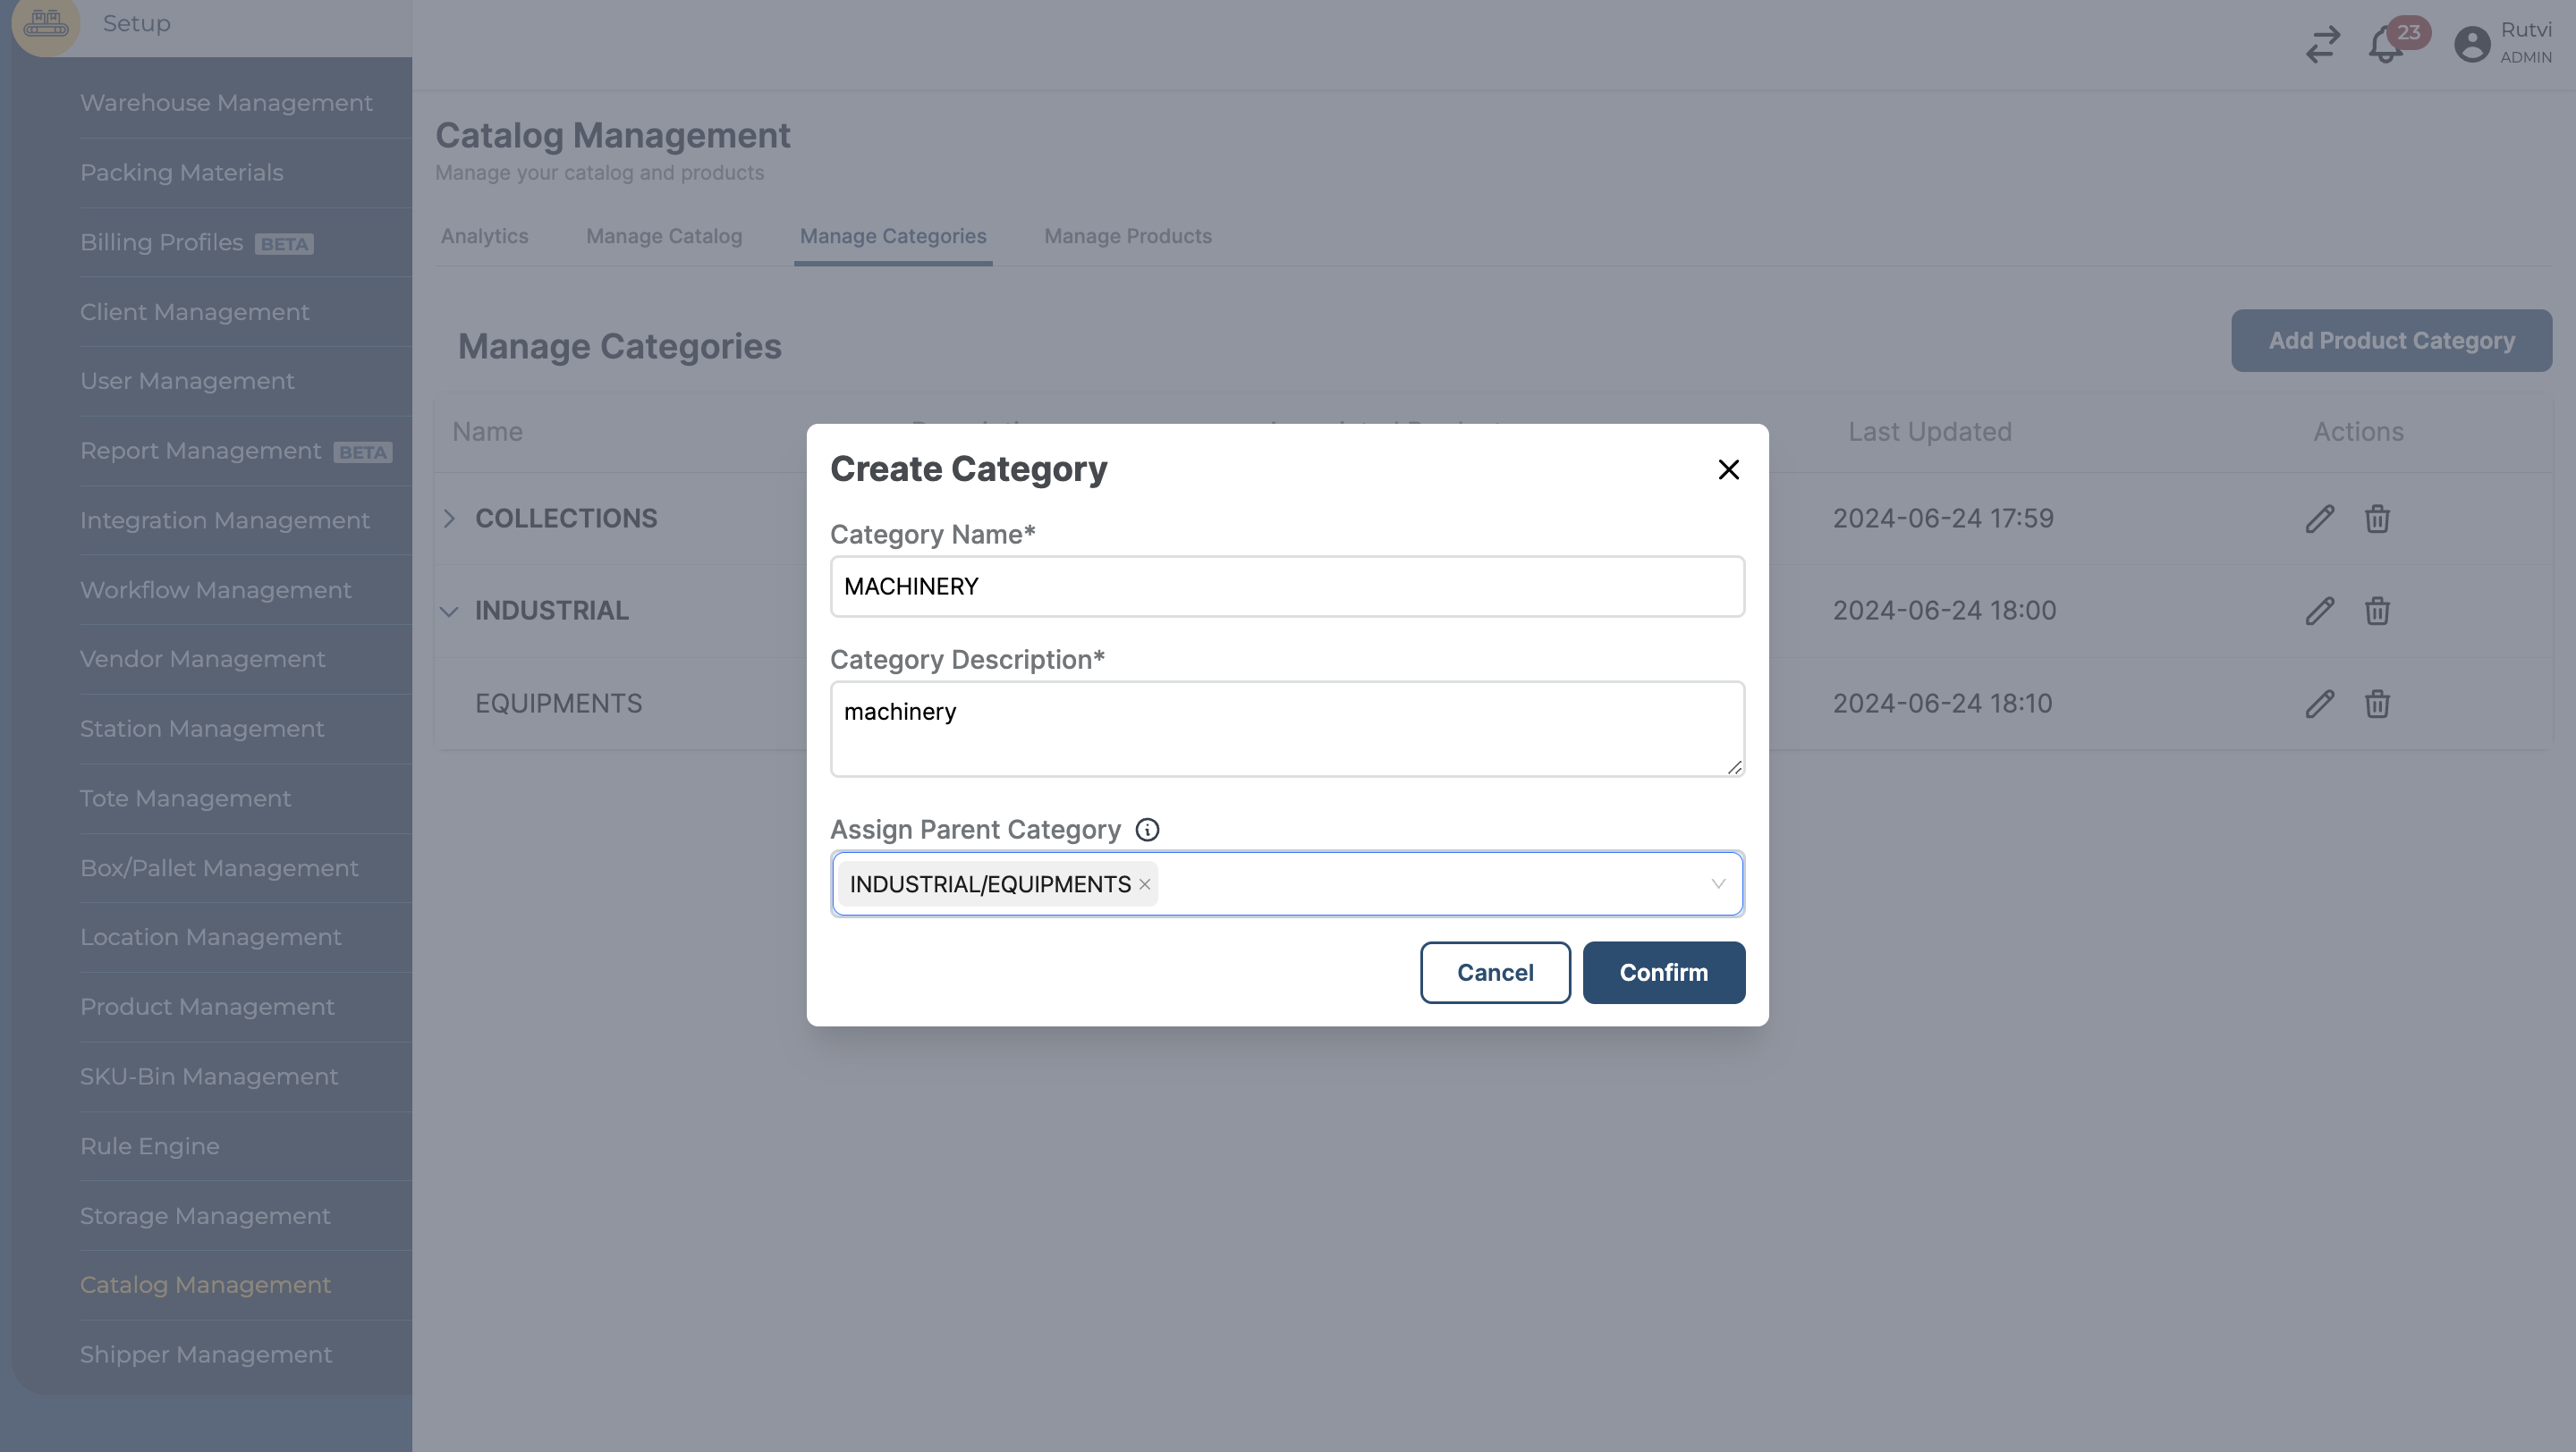Click the info icon beside Assign Parent Category
The height and width of the screenshot is (1452, 2576).
tap(1147, 830)
